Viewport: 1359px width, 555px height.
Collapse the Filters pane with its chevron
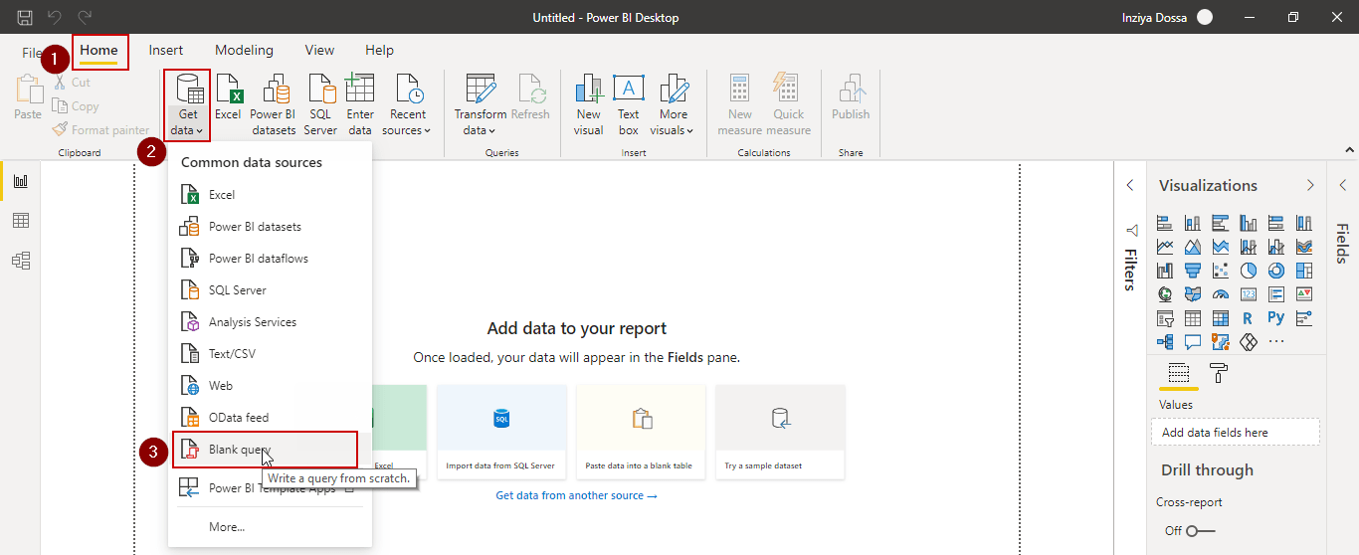coord(1130,185)
